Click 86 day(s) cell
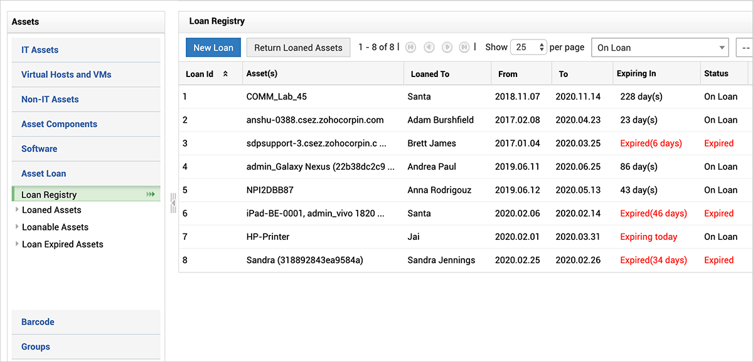 pyautogui.click(x=639, y=167)
